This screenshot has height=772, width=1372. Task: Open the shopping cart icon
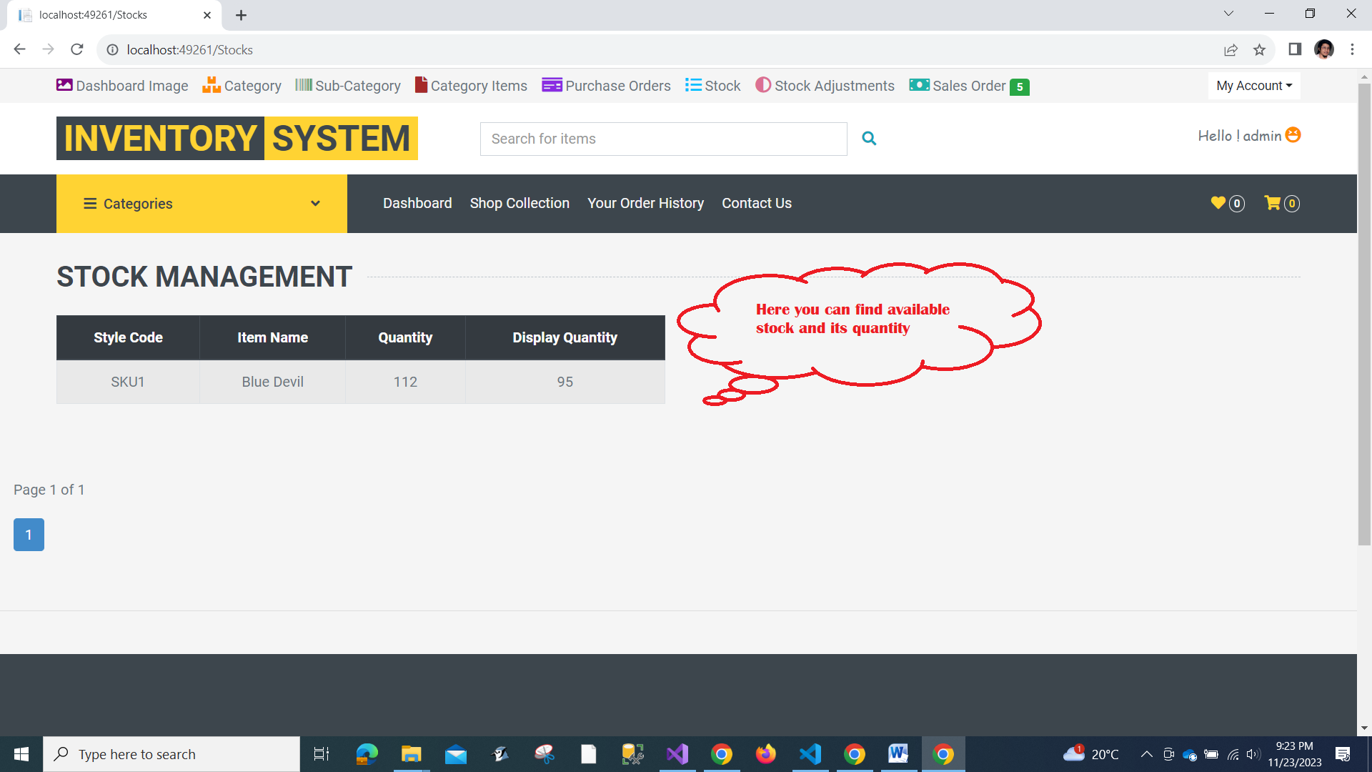point(1272,203)
